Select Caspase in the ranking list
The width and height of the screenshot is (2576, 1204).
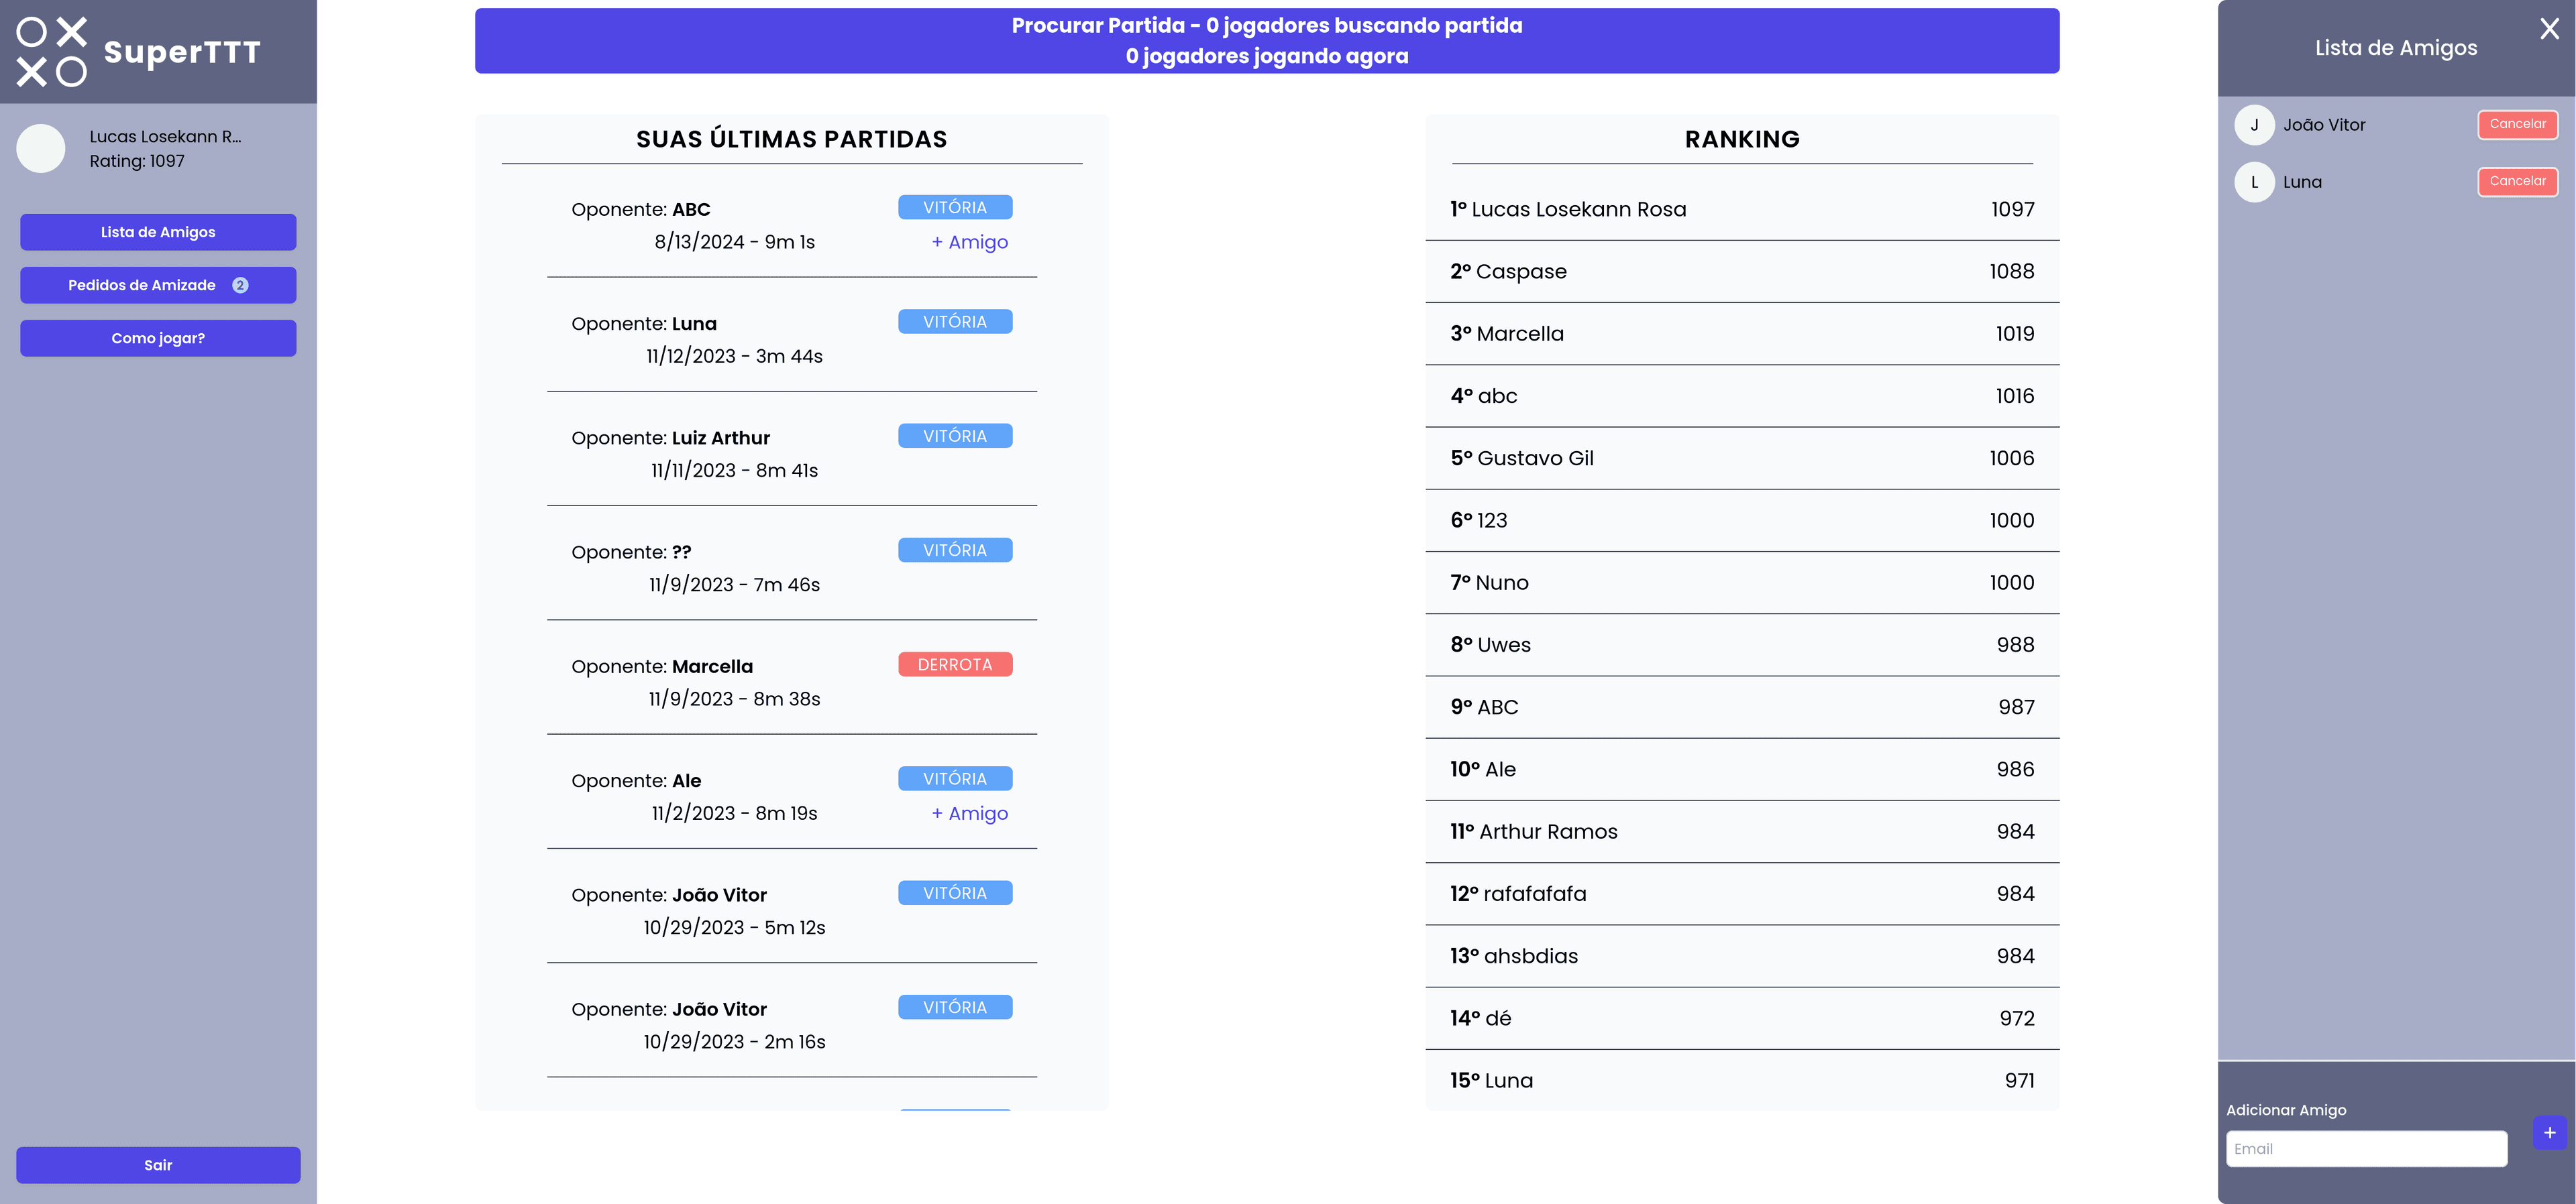coord(1741,272)
